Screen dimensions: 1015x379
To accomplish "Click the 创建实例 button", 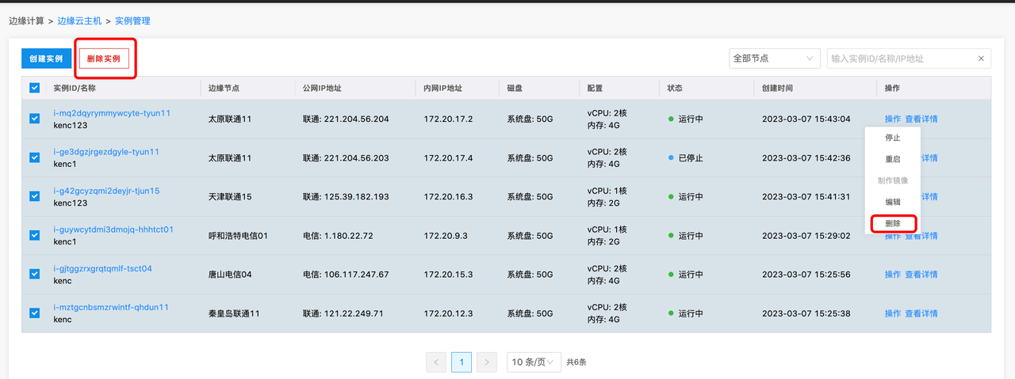I will coord(46,59).
